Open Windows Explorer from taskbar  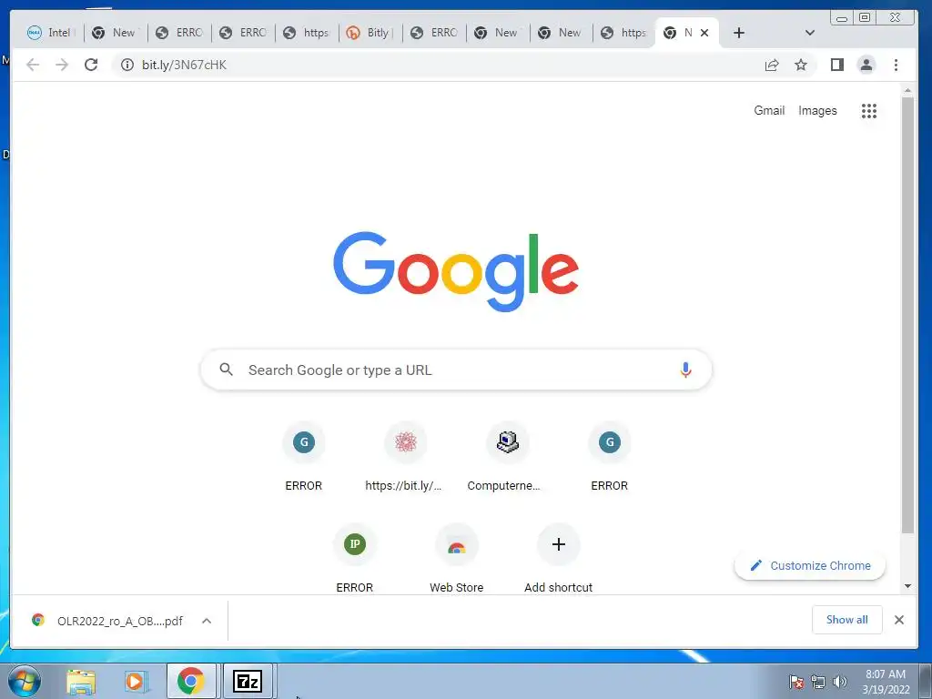click(81, 681)
